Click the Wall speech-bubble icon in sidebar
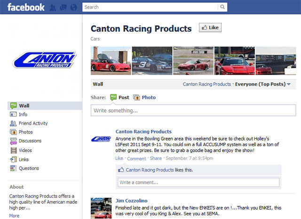This screenshot has height=219, width=301. 14,106
